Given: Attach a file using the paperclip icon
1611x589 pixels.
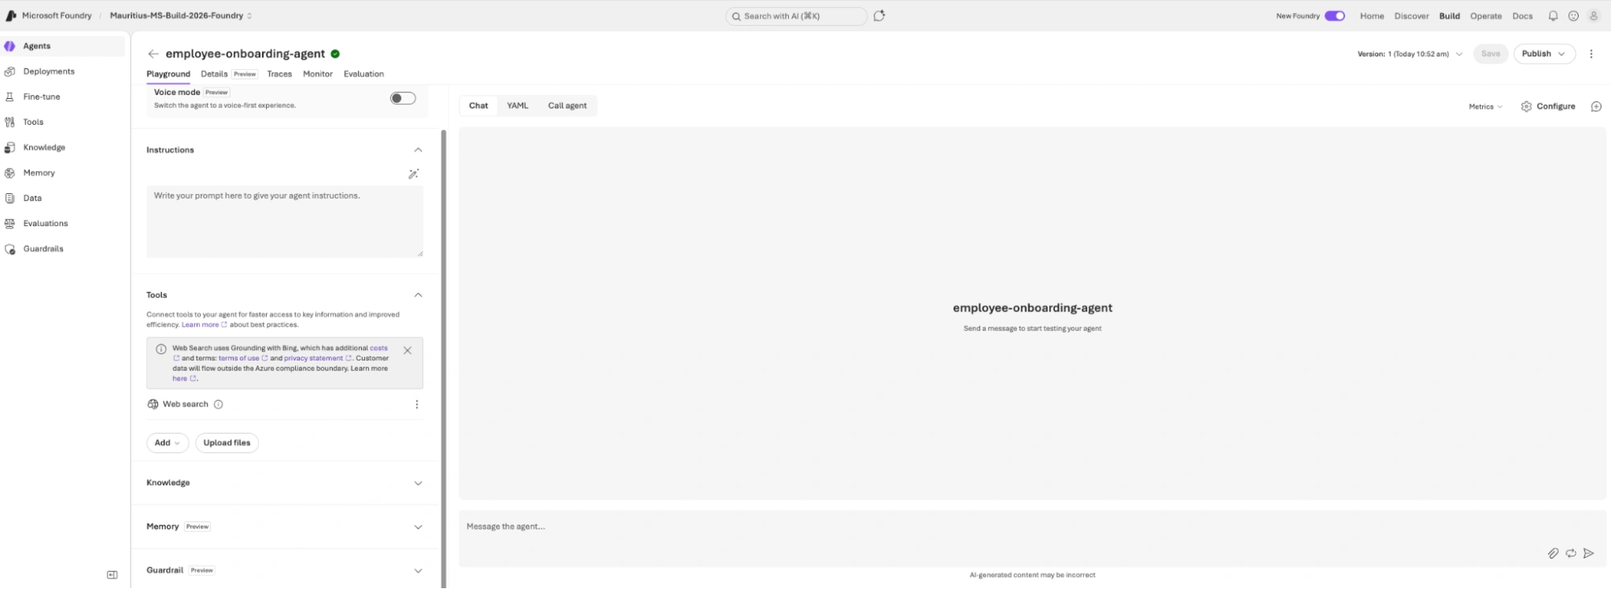Looking at the screenshot, I should click(x=1553, y=554).
